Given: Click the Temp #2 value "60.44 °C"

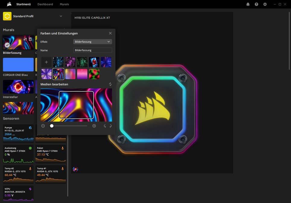Looking at the screenshot, I should tap(11, 175).
